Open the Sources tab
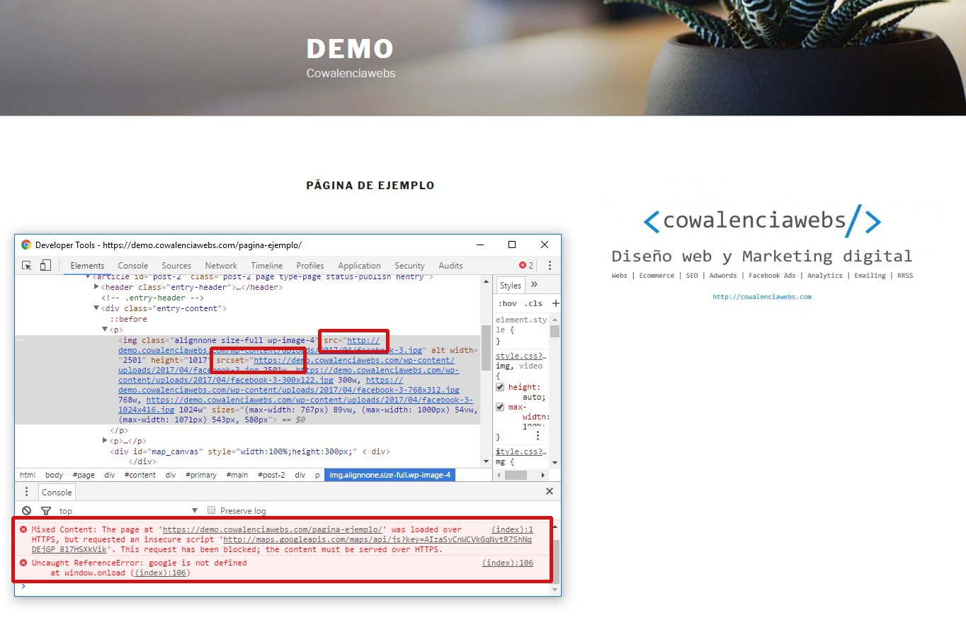This screenshot has height=618, width=966. tap(176, 266)
